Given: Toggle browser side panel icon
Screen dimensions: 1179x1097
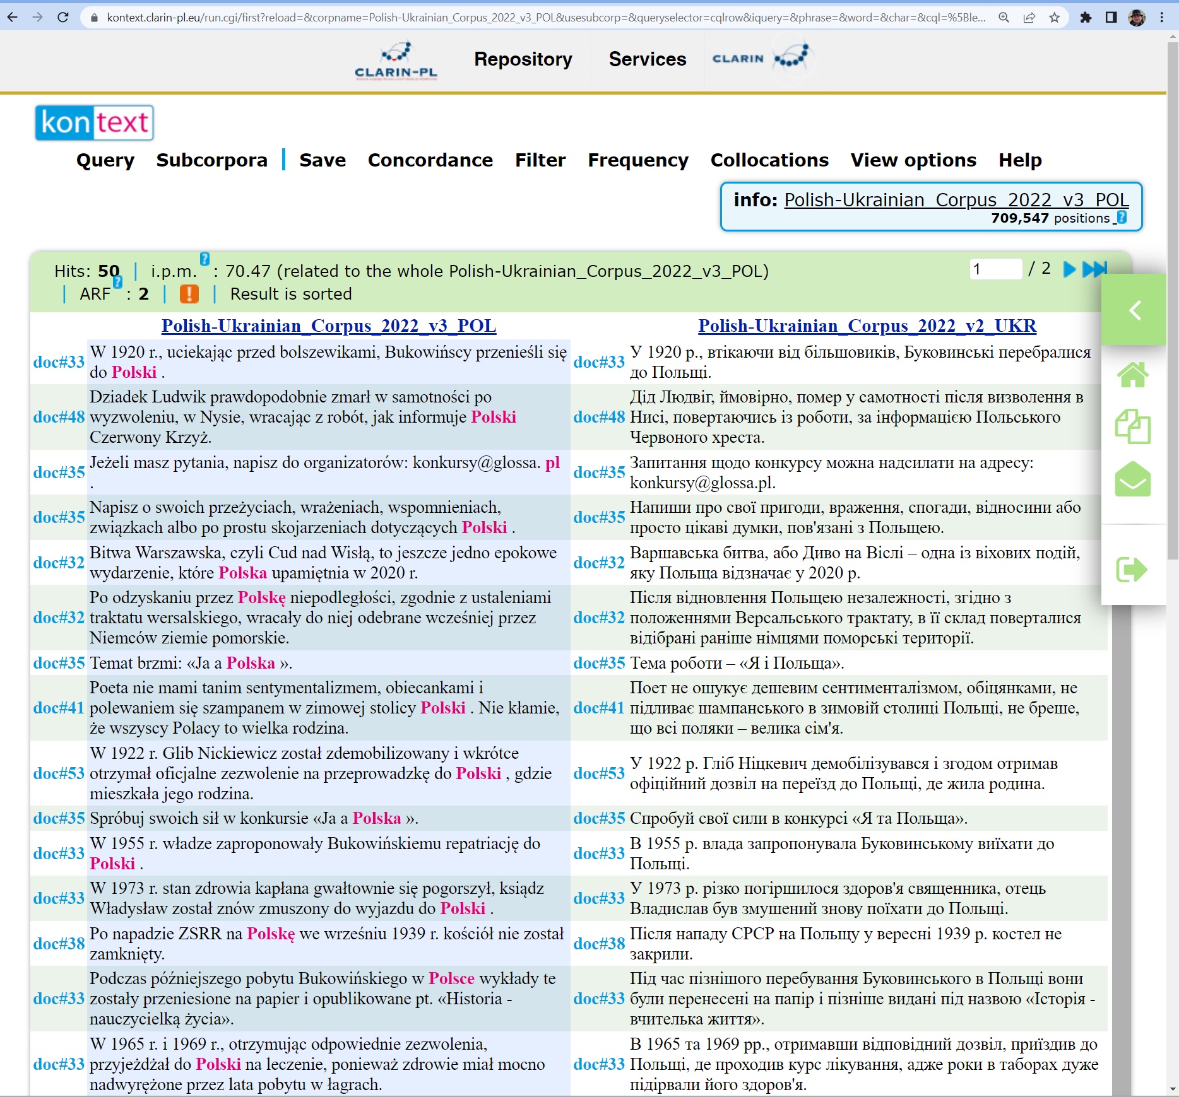Looking at the screenshot, I should pyautogui.click(x=1111, y=18).
